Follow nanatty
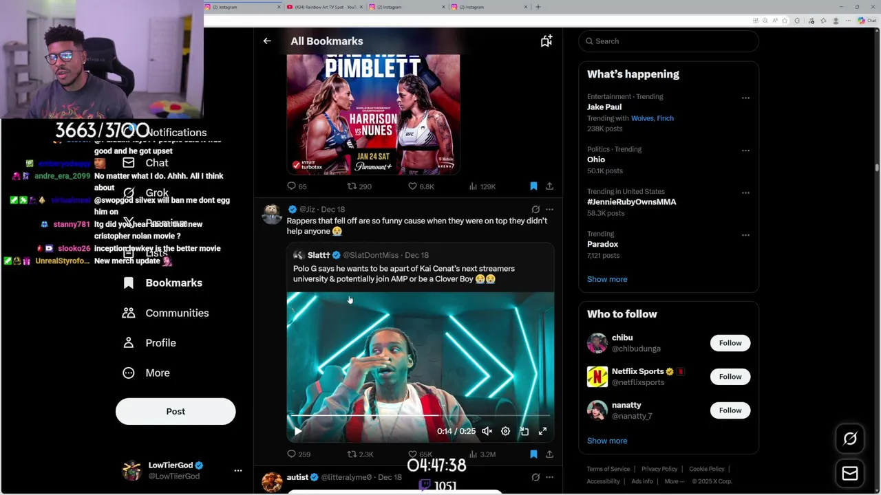Screen dimensions: 881x495 (x=730, y=410)
